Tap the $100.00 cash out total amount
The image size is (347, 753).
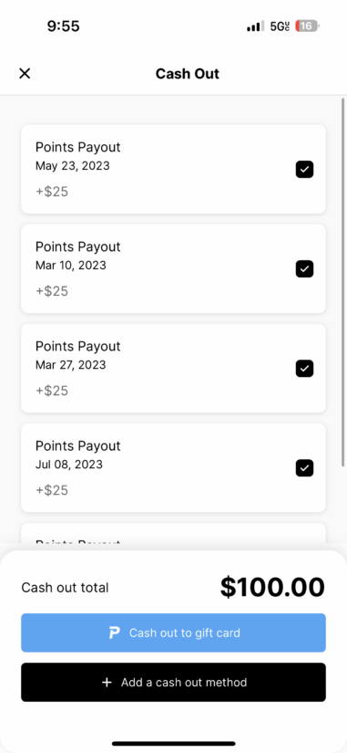tap(272, 587)
